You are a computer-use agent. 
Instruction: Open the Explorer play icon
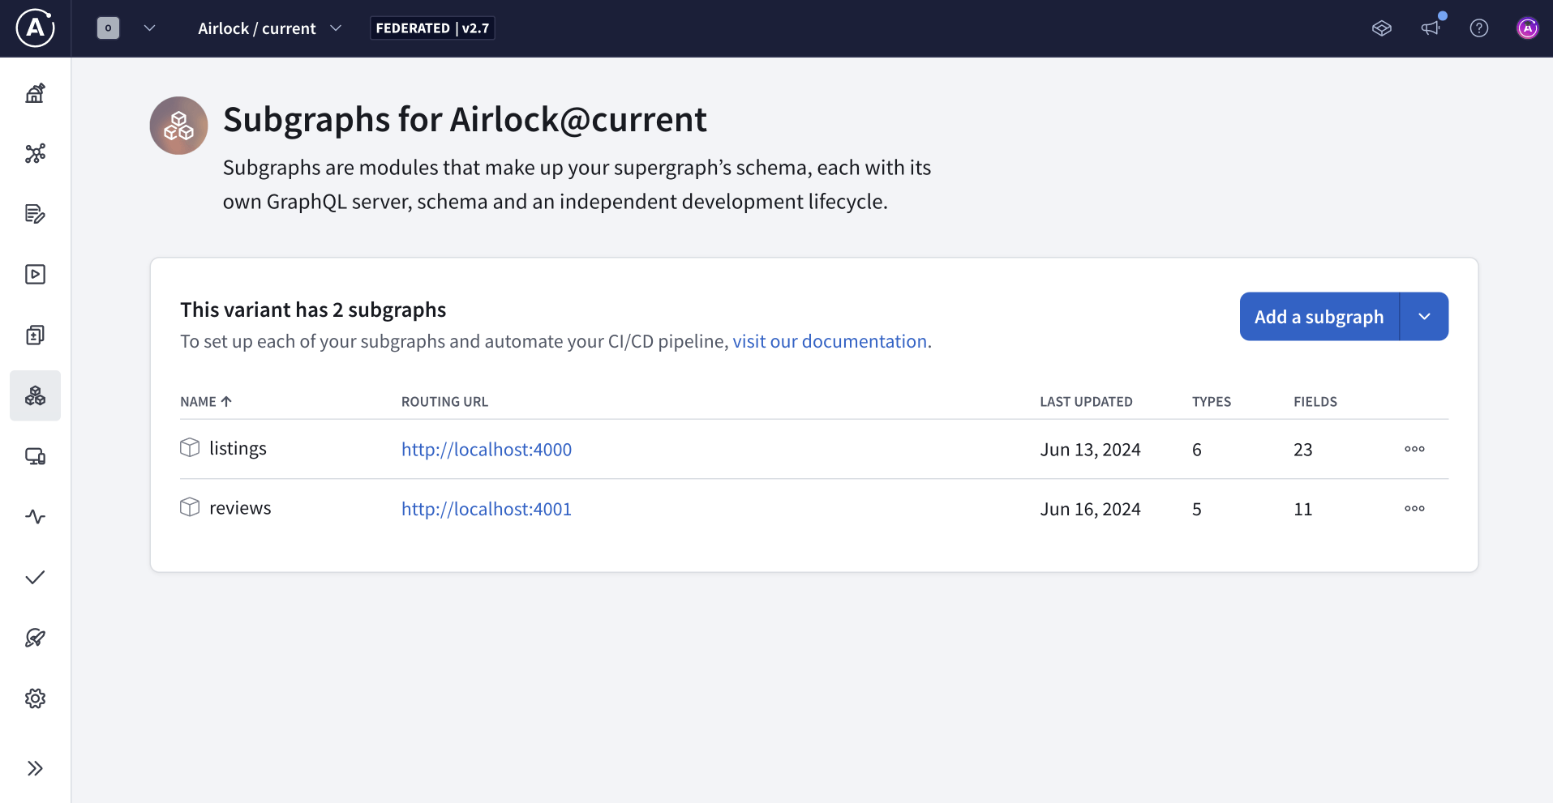coord(35,274)
